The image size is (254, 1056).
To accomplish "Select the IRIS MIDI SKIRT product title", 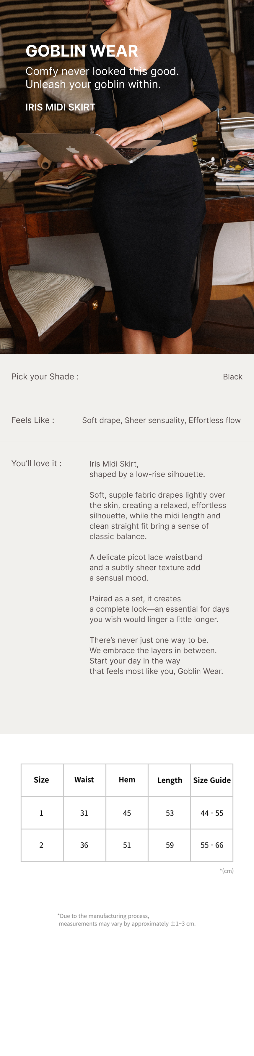I will pyautogui.click(x=60, y=108).
